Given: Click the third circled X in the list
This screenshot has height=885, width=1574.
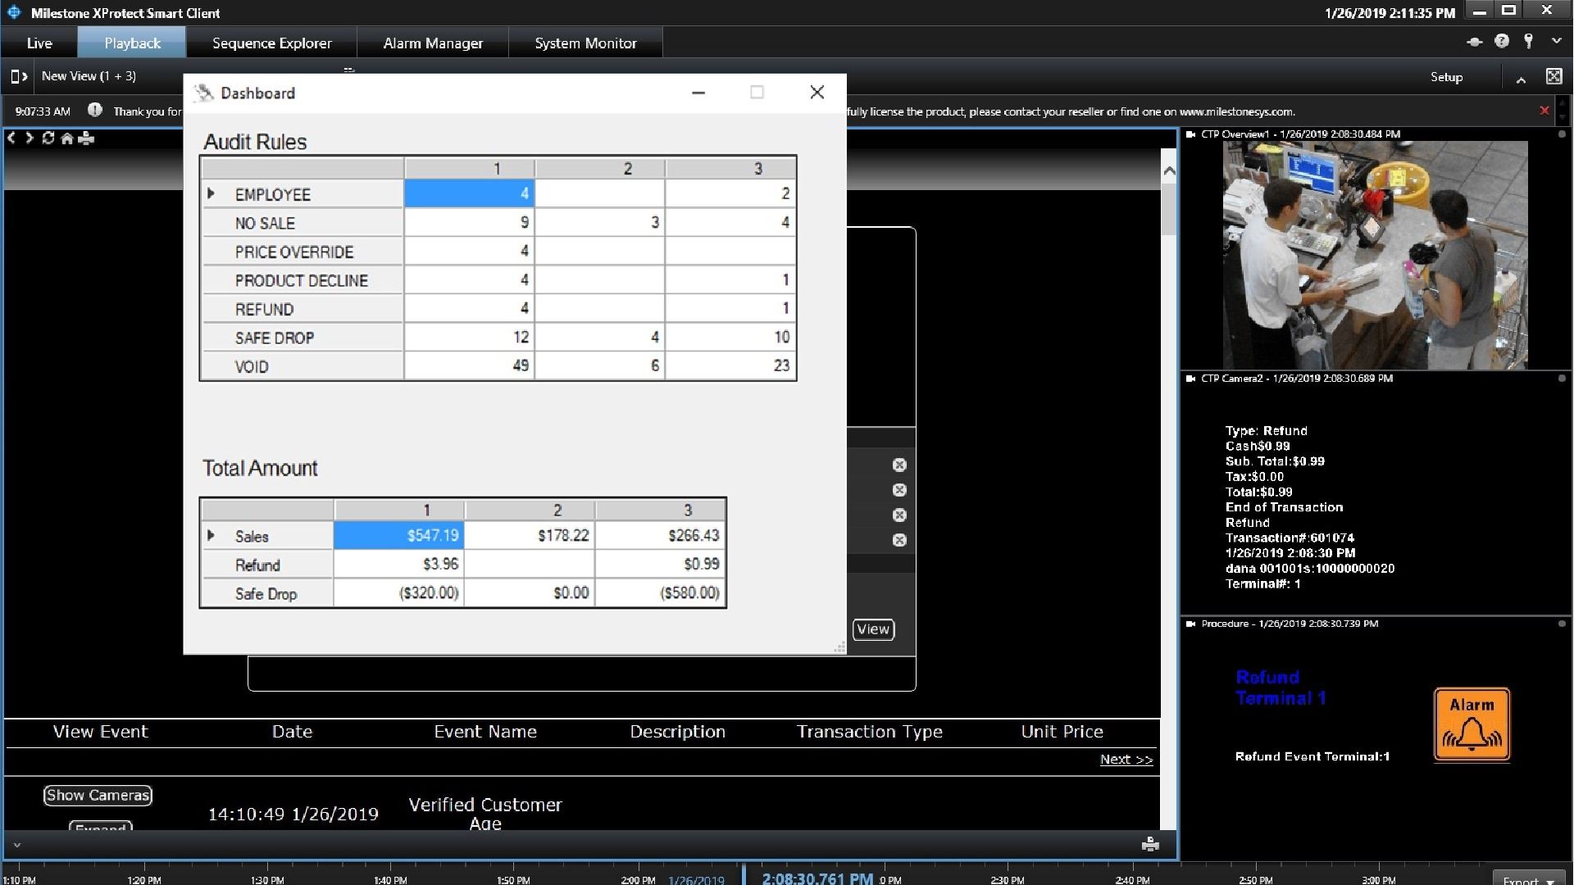Looking at the screenshot, I should [x=899, y=515].
